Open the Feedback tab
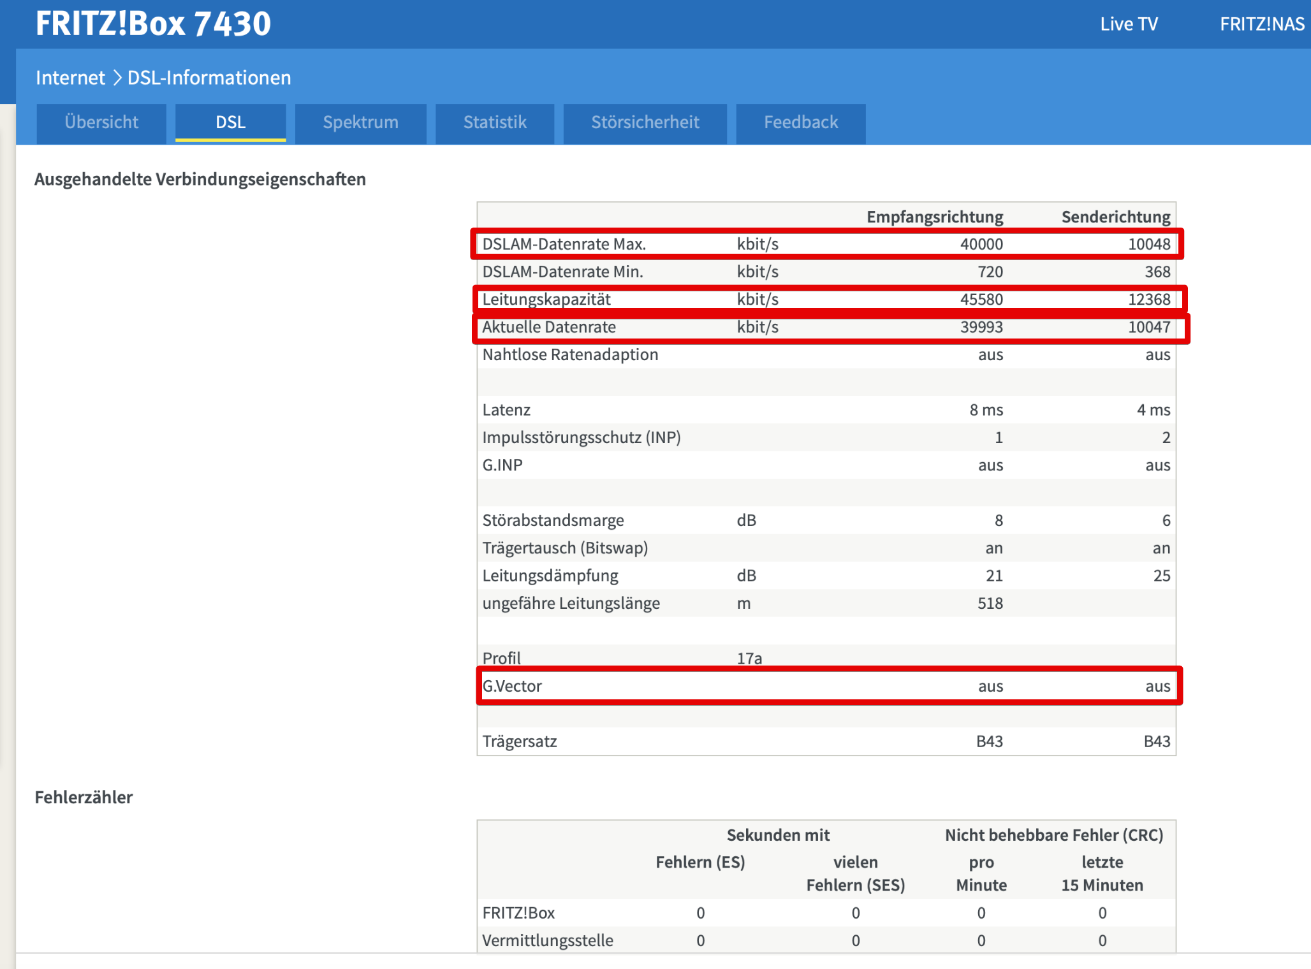1311x969 pixels. point(801,122)
